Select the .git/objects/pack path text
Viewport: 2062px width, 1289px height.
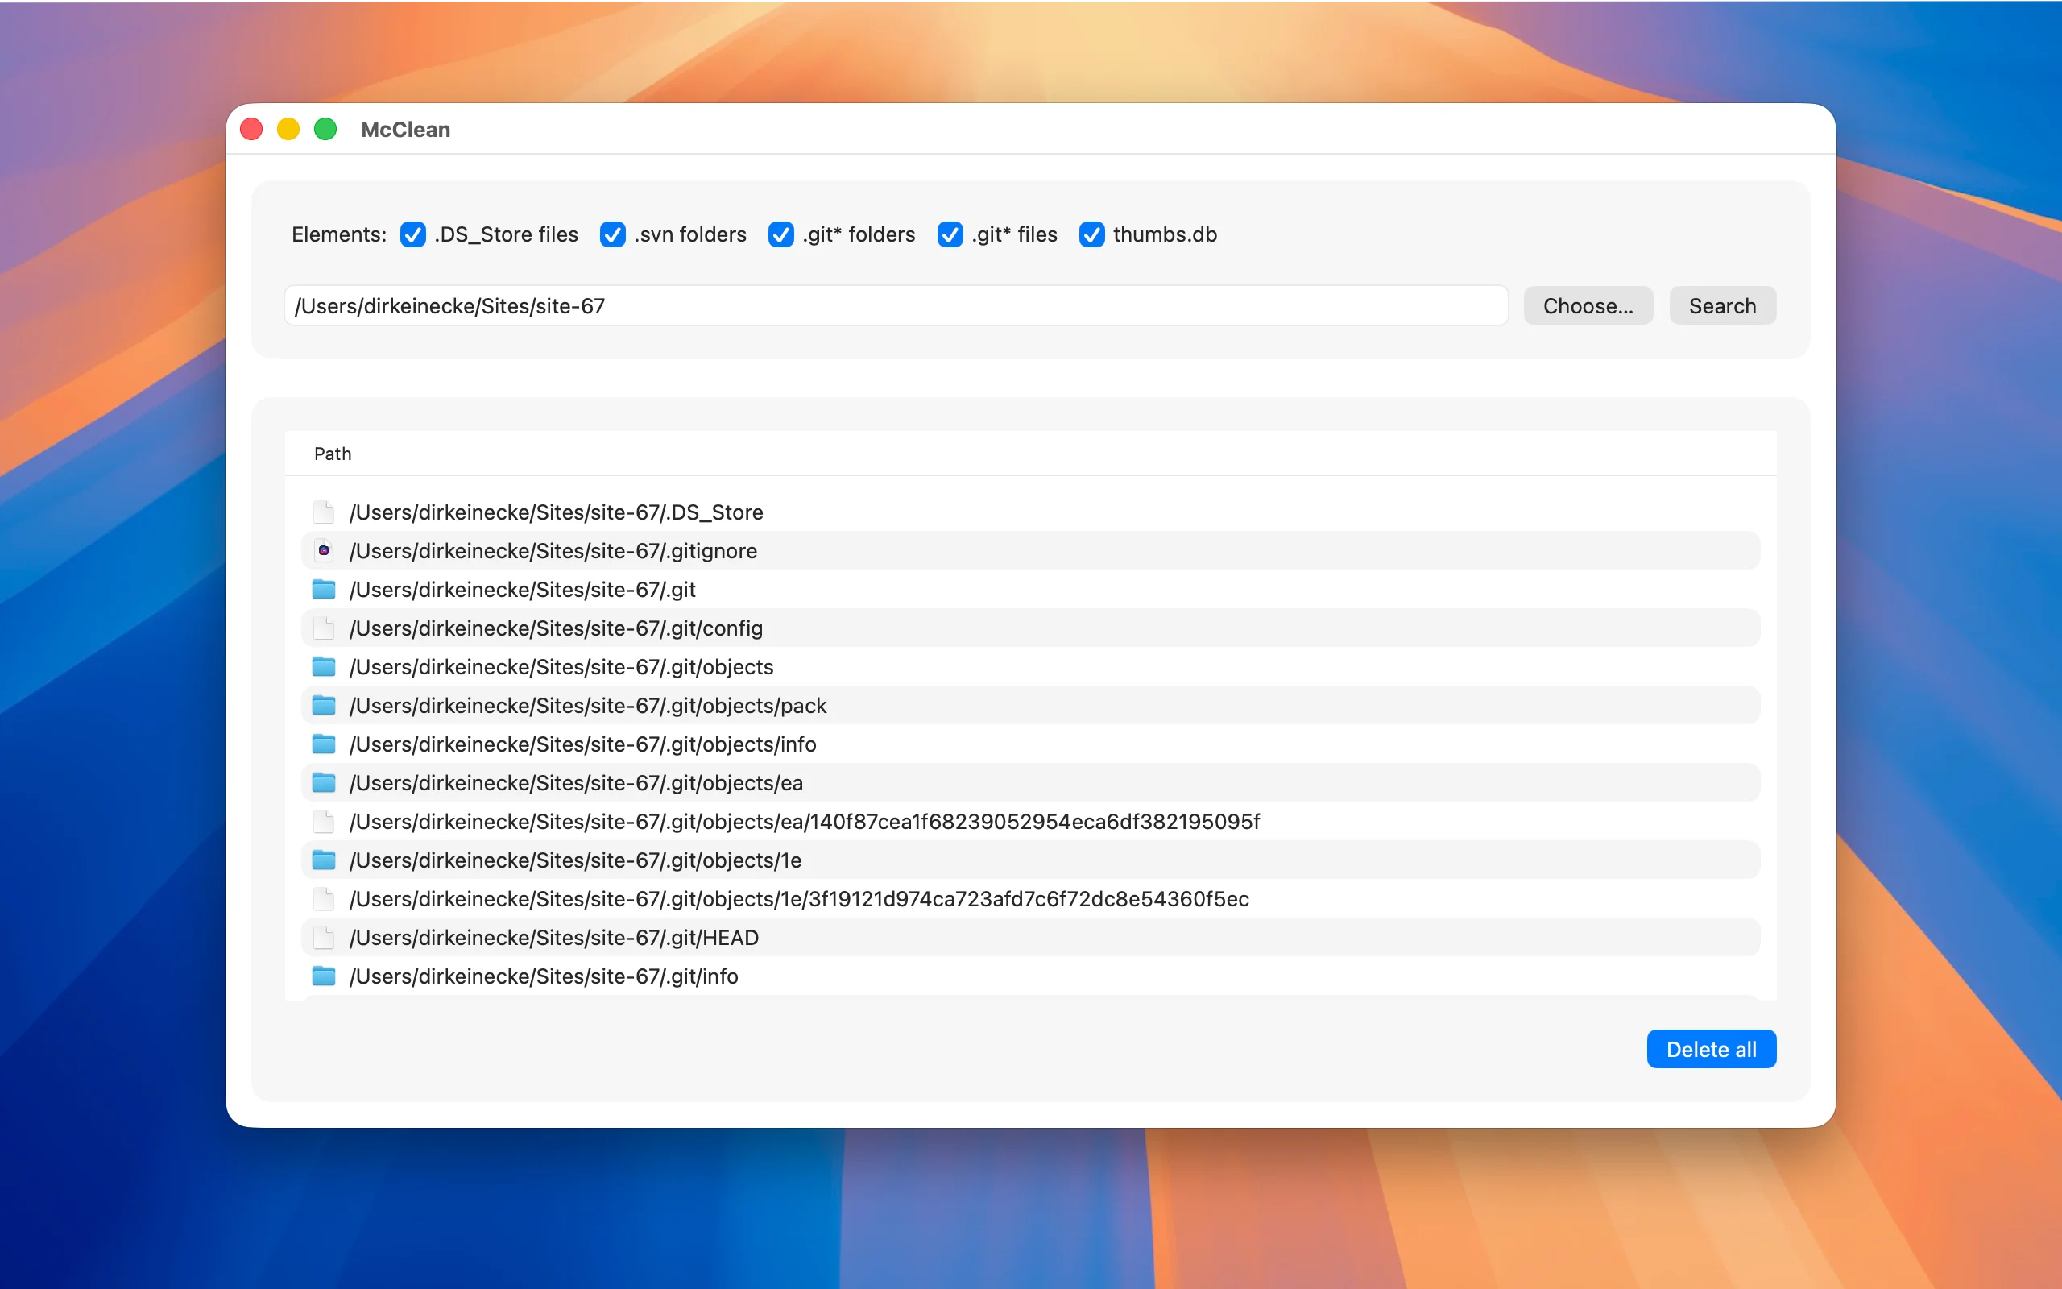point(589,705)
